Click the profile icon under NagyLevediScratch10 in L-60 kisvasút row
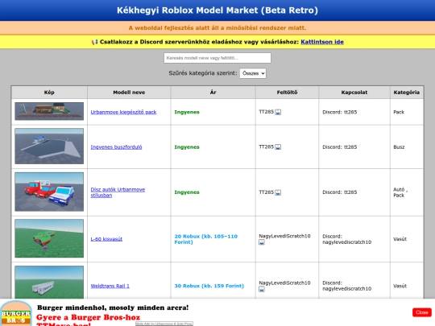 [x=262, y=242]
